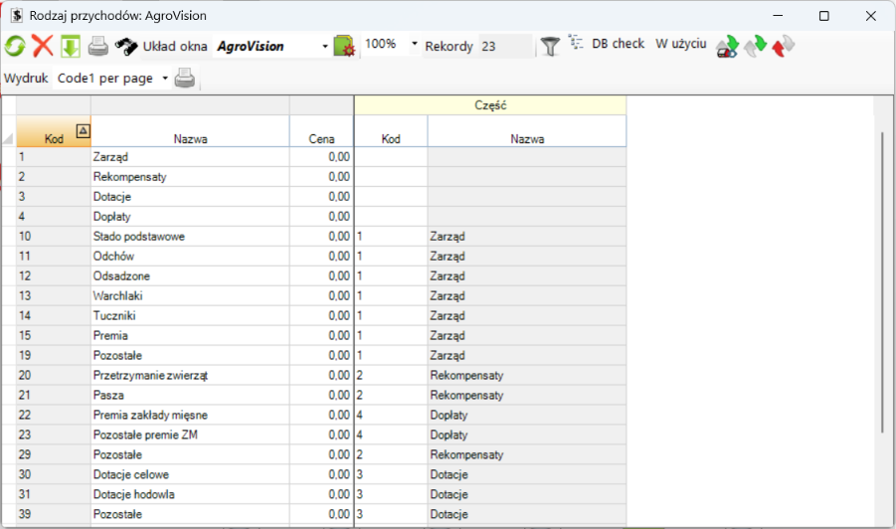The image size is (896, 529).
Task: Select the 'Stado podstawowe' cell
Action: point(190,236)
